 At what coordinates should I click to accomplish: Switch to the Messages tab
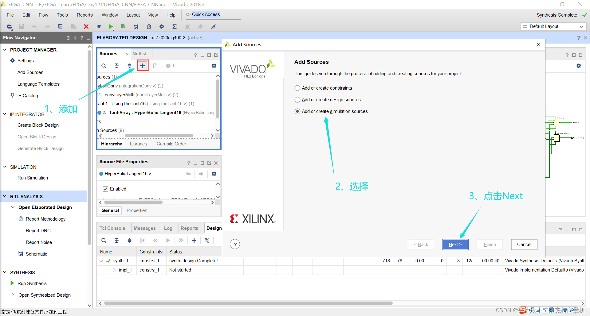(x=145, y=228)
